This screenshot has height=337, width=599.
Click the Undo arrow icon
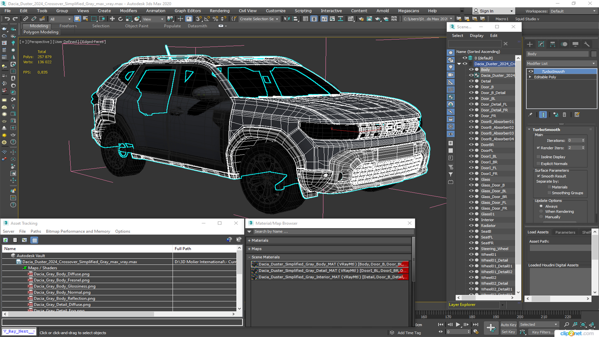pos(7,19)
